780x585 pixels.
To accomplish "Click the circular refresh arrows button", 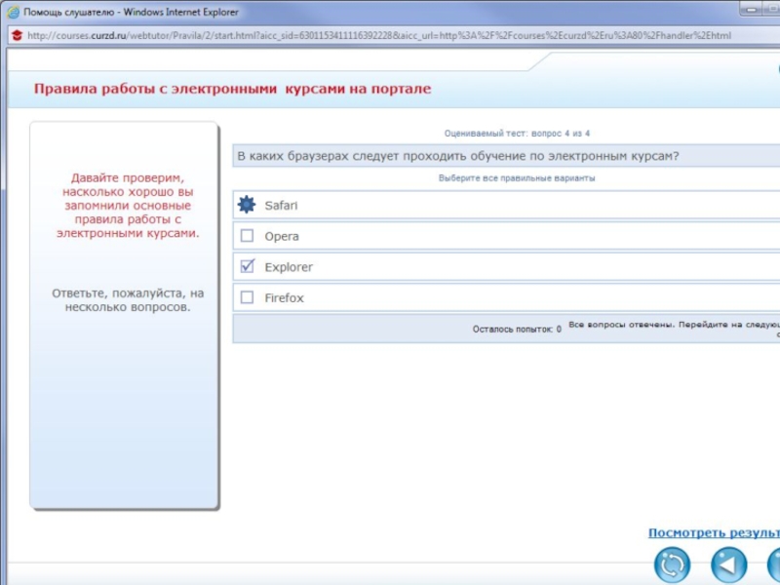I will 672,565.
